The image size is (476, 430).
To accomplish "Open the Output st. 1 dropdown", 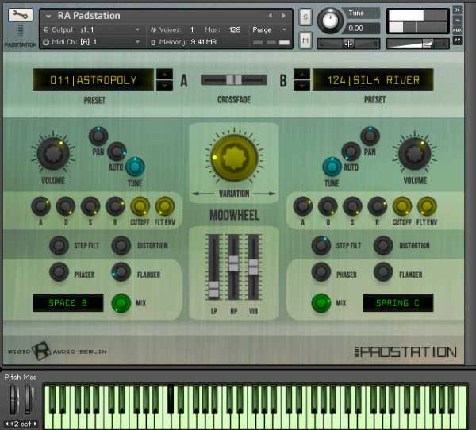I will click(92, 29).
